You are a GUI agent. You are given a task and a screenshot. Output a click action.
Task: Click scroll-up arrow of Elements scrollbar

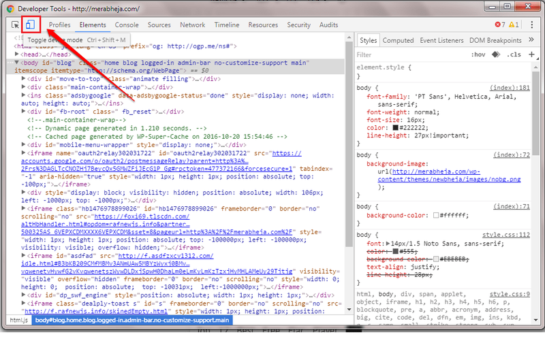click(349, 37)
